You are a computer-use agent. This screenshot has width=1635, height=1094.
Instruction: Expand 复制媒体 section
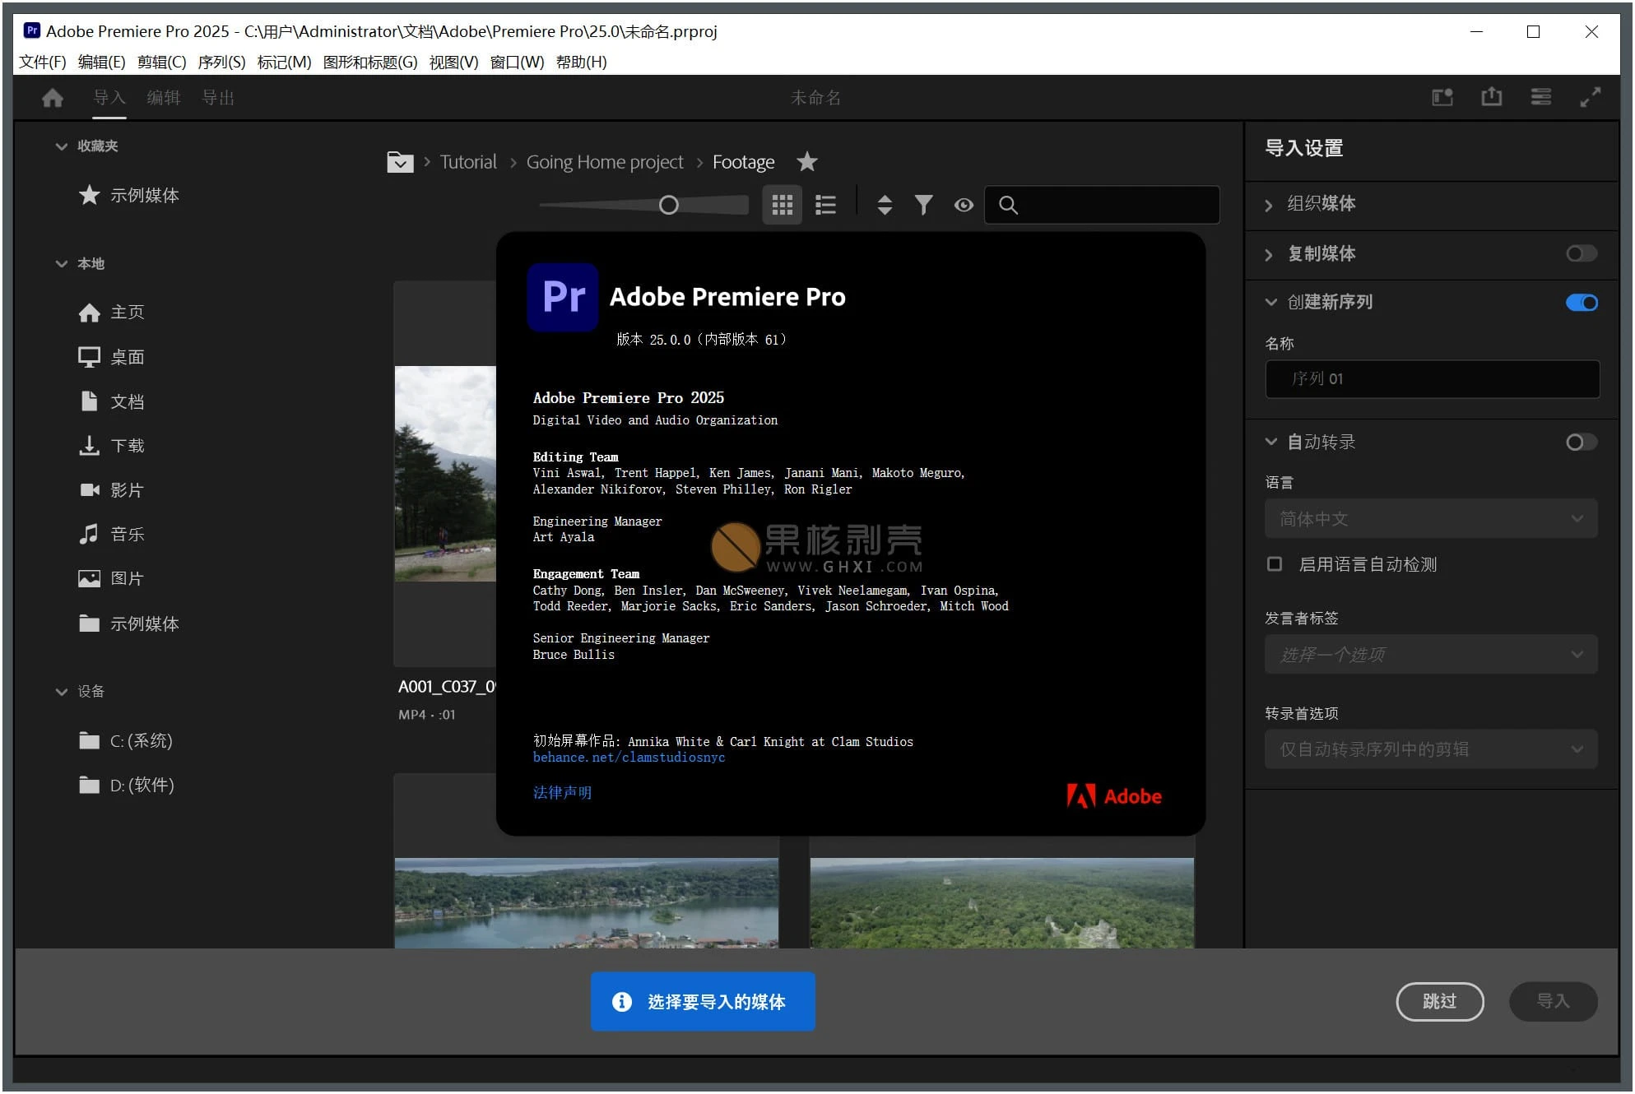(1271, 254)
